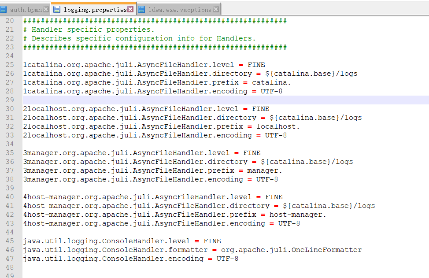Click line number 25 in the gutter
This screenshot has width=429, height=278.
pyautogui.click(x=10, y=65)
